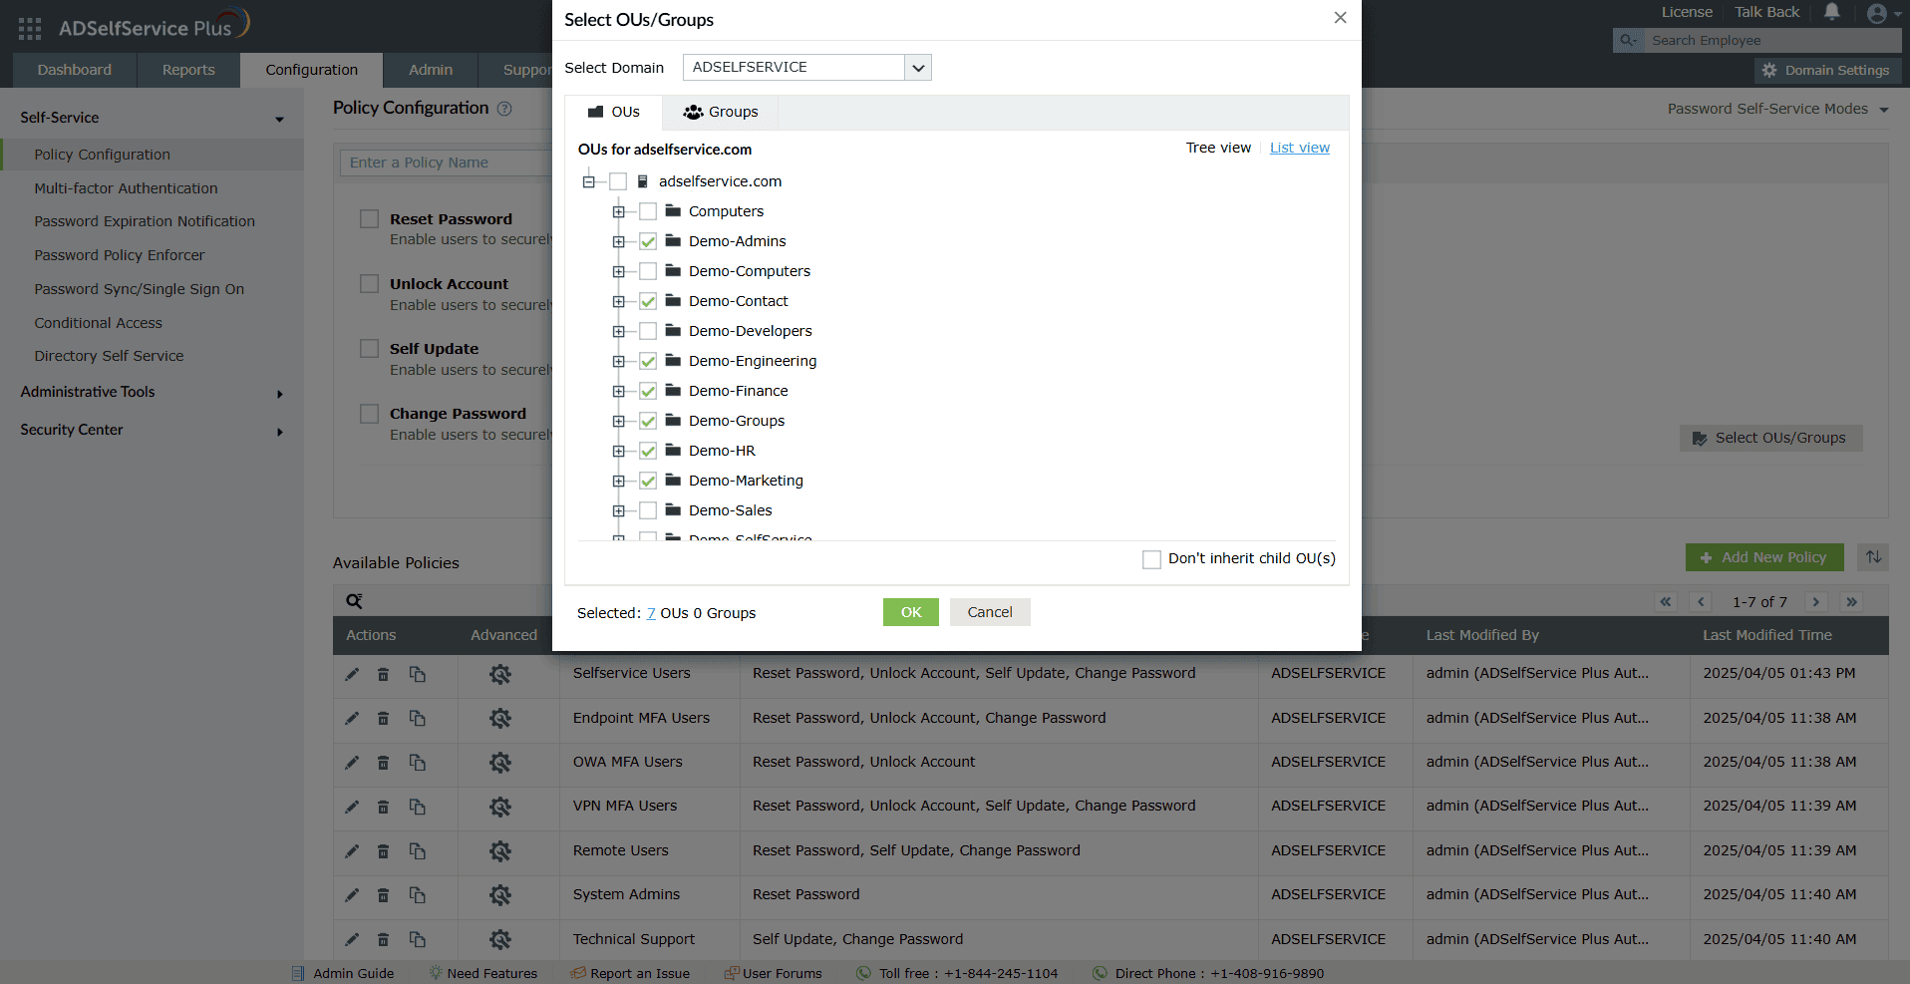1910x984 pixels.
Task: Open the Admin tab
Action: pos(431,70)
